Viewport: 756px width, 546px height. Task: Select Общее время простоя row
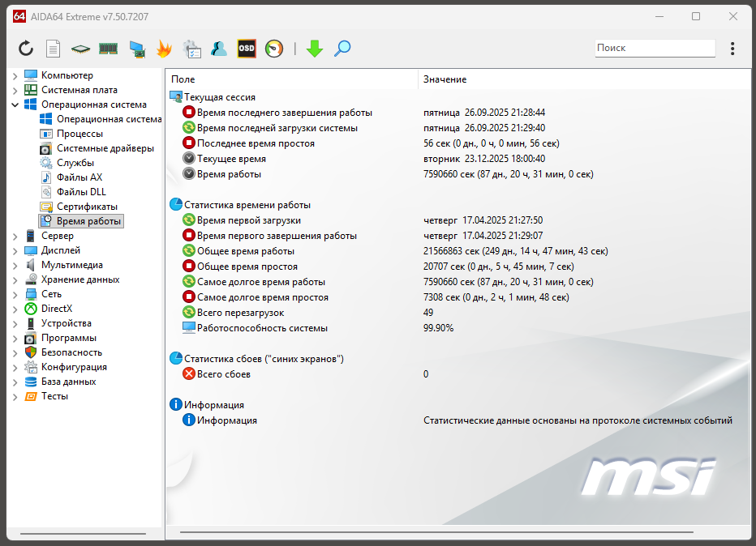pyautogui.click(x=458, y=267)
